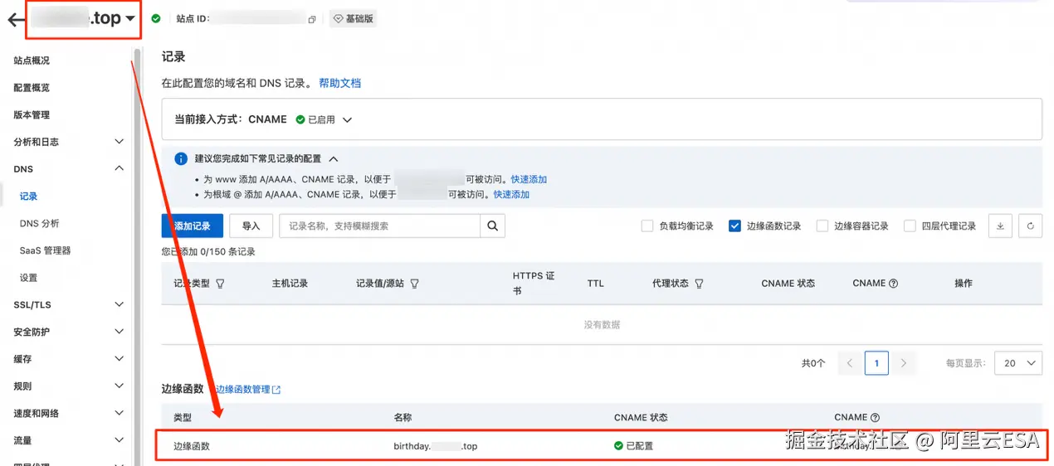1054x466 pixels.
Task: Open 配置概览 in the sidebar
Action: [32, 88]
